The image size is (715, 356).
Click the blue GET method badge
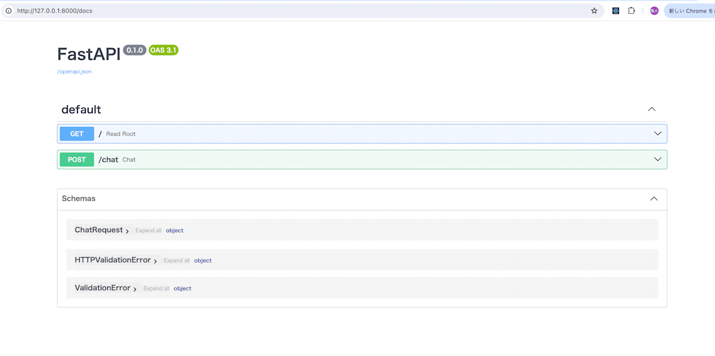click(77, 134)
